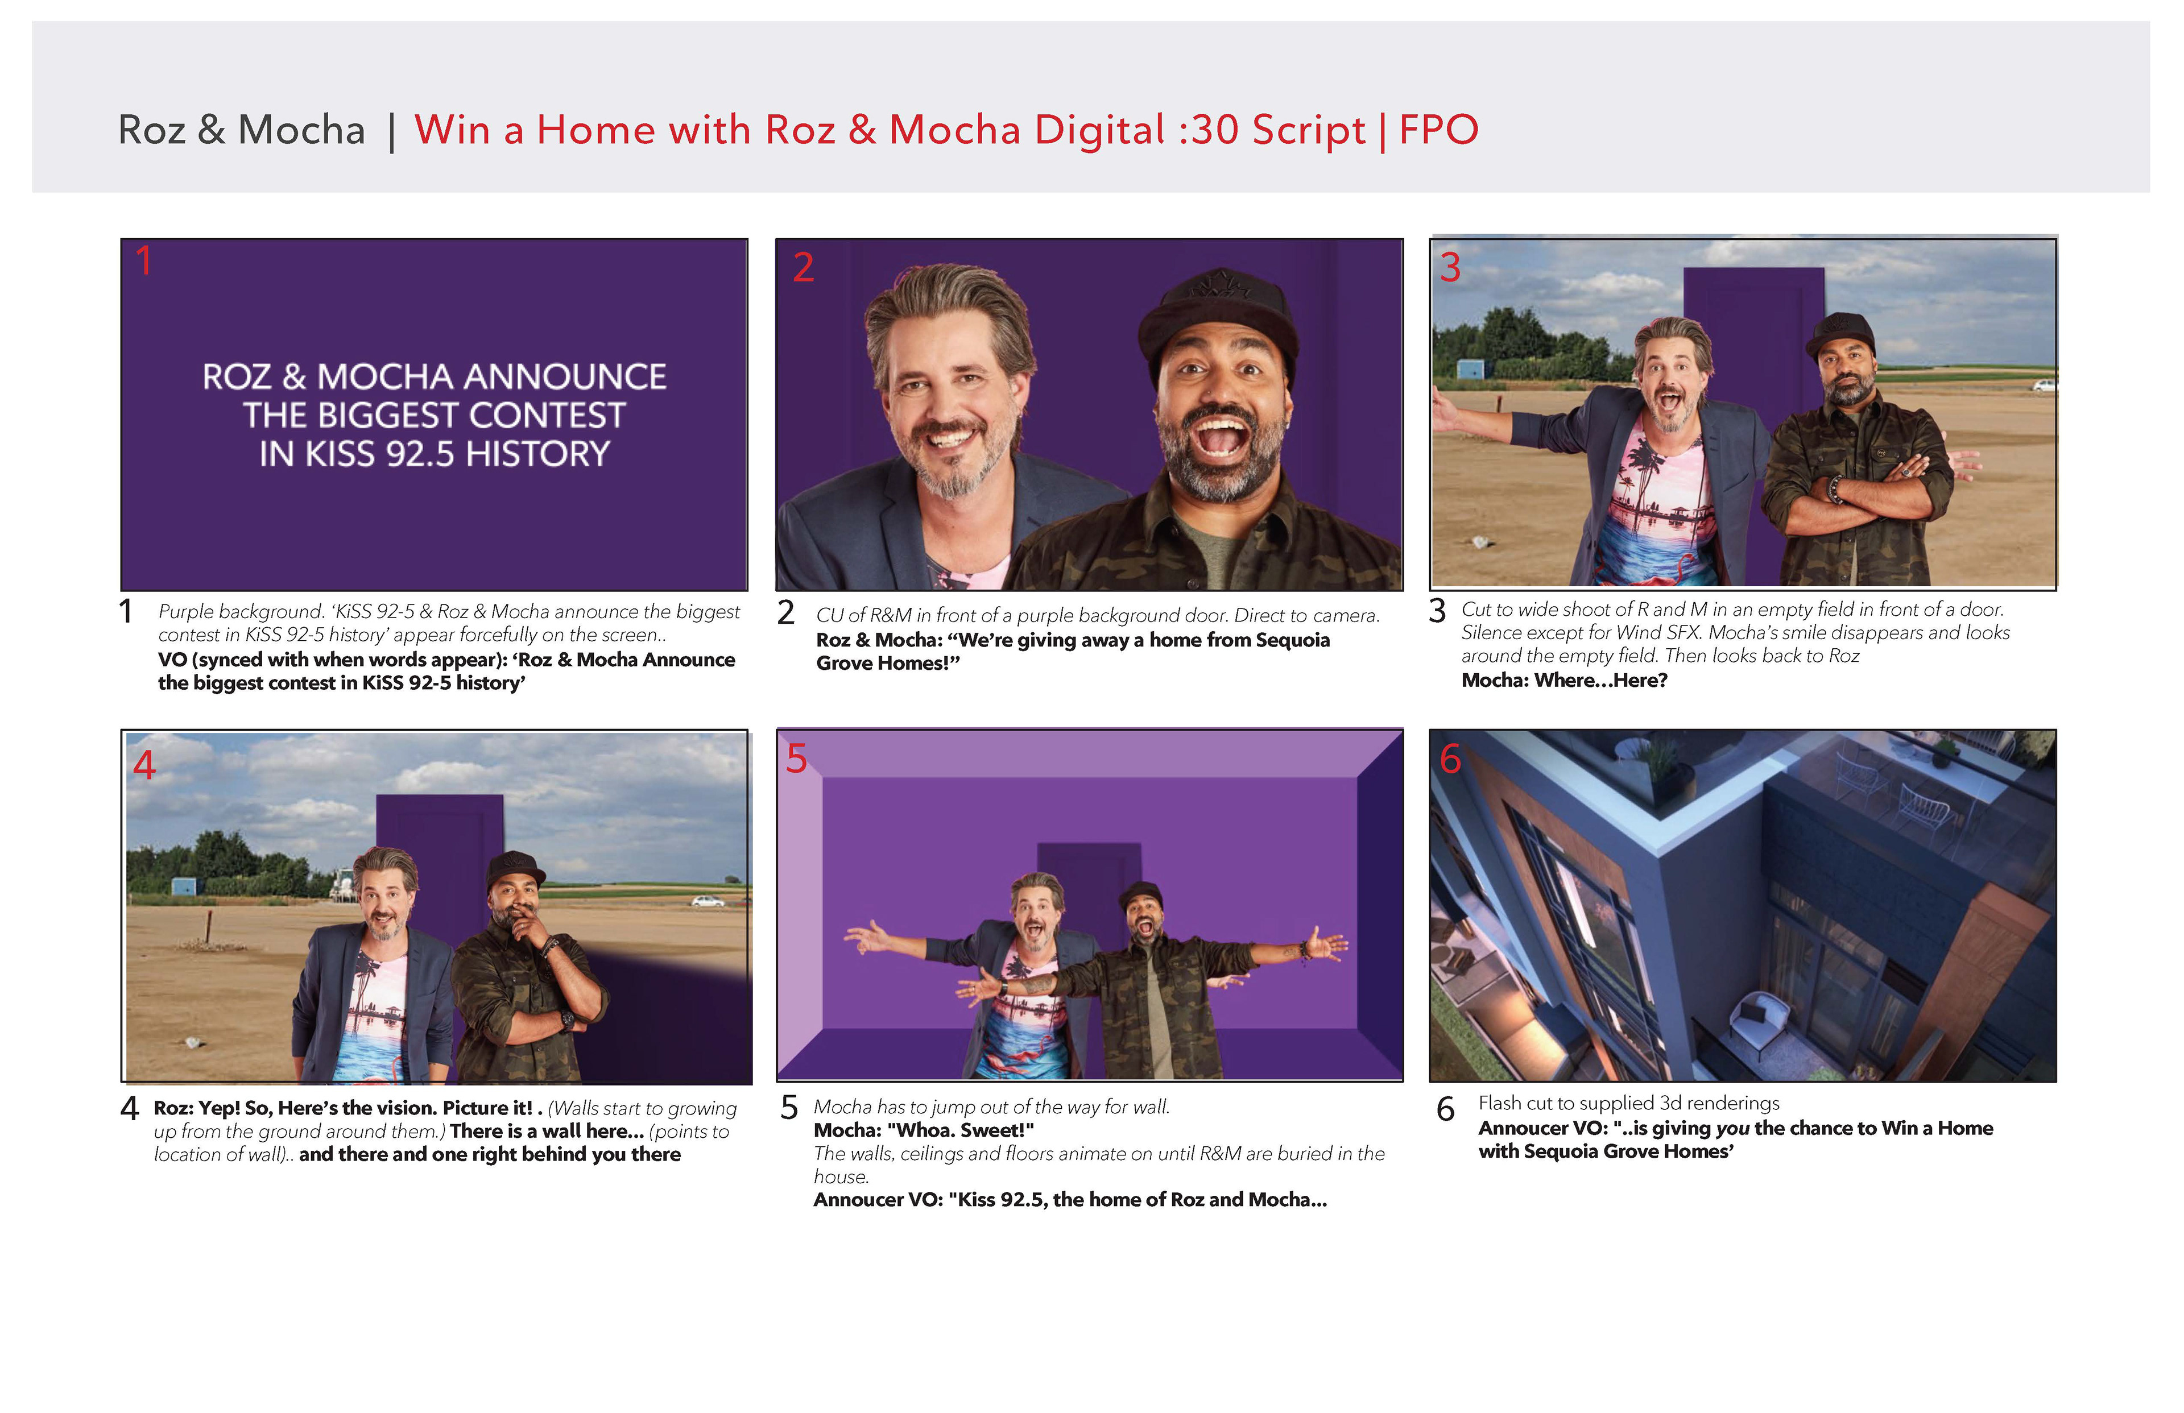The width and height of the screenshot is (2184, 1413).
Task: Click 'Annoucer VO: "Kiss 92.5, the home of Roz and Mocha...'
Action: (x=1070, y=1200)
